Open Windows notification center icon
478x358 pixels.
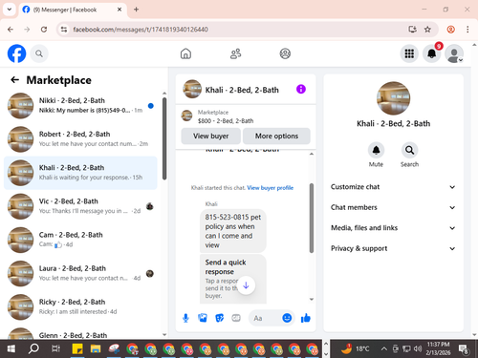point(464,349)
